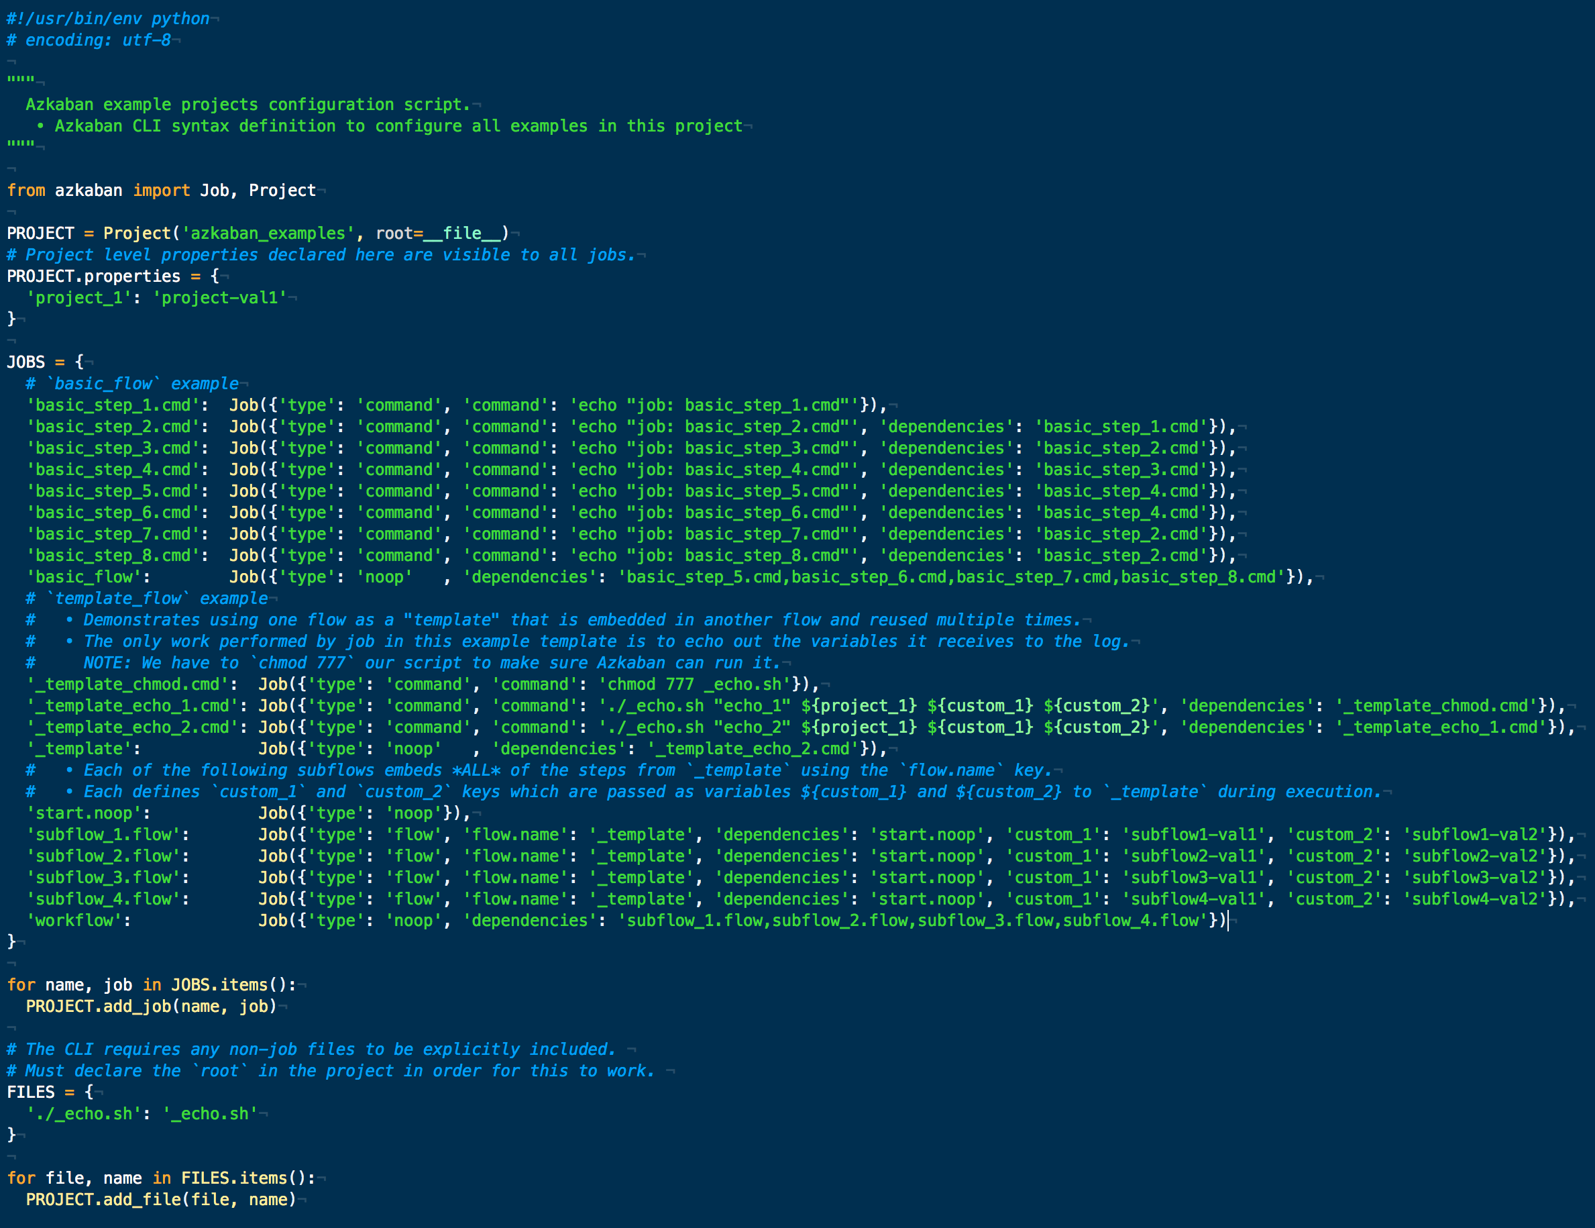Click the shebang line '#!/usr/bin/env python'
The height and width of the screenshot is (1228, 1595).
[108, 18]
